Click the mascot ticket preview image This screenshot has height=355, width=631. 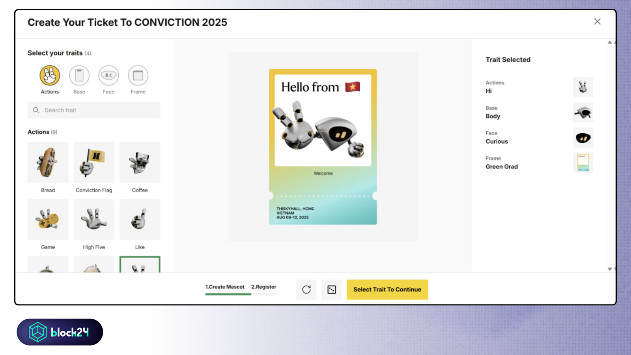[323, 147]
